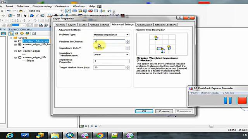Collapse the comor_edges layer legend

15,51
